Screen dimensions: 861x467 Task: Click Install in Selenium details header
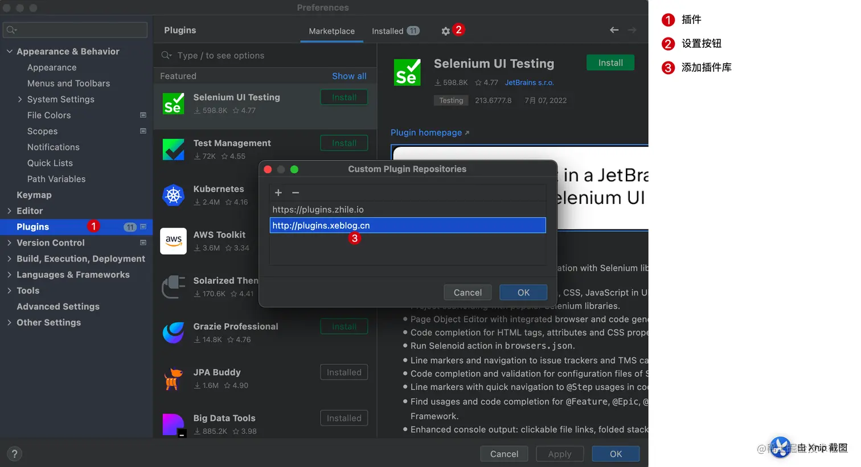(610, 63)
